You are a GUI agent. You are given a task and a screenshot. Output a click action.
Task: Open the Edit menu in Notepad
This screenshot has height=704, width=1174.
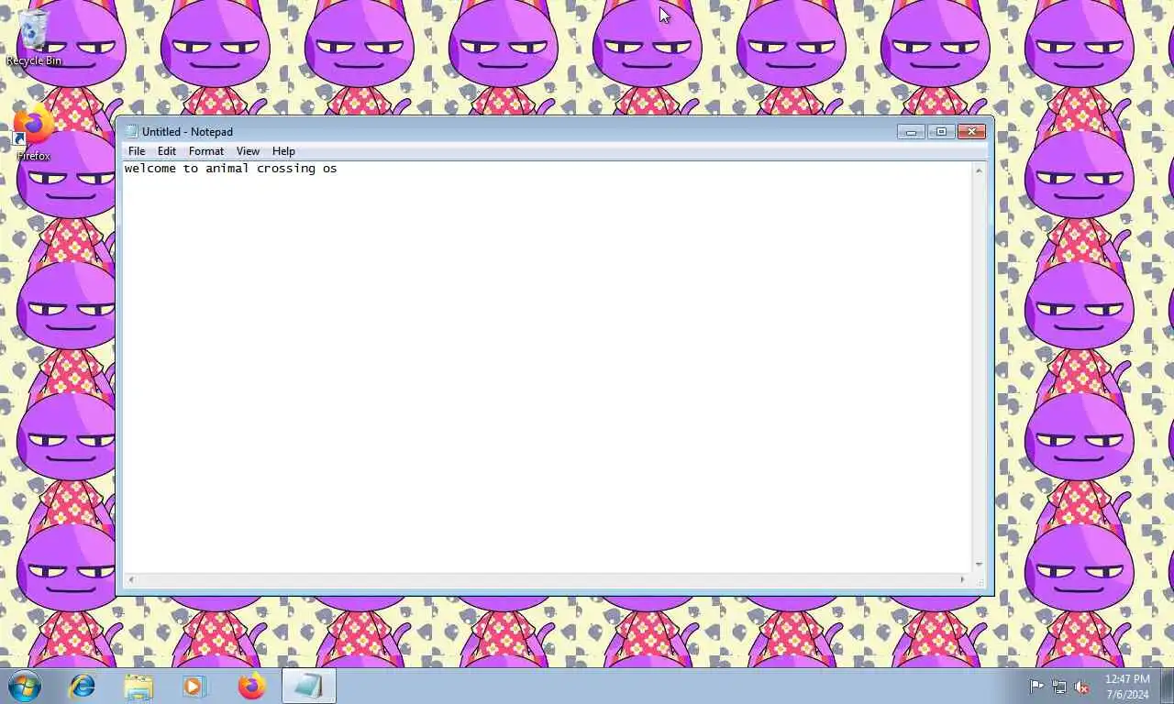click(x=166, y=151)
